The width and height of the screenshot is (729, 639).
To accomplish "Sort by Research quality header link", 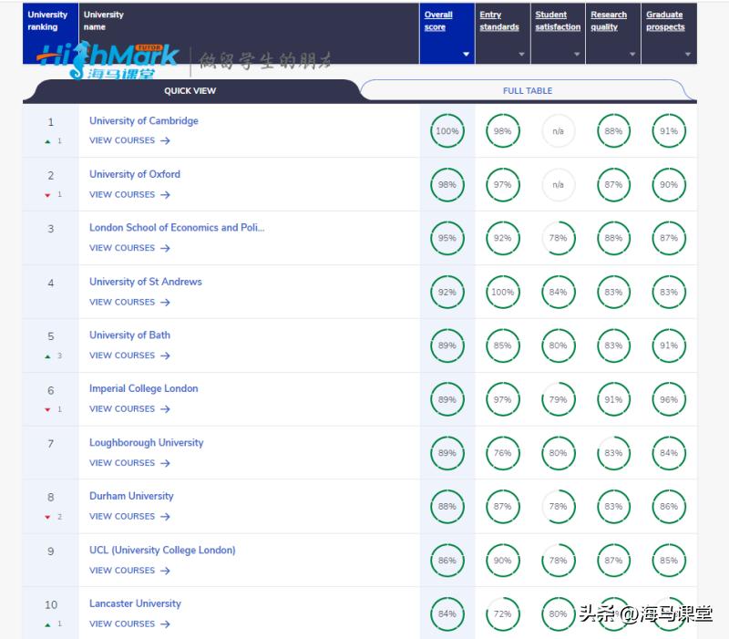I will 608,21.
